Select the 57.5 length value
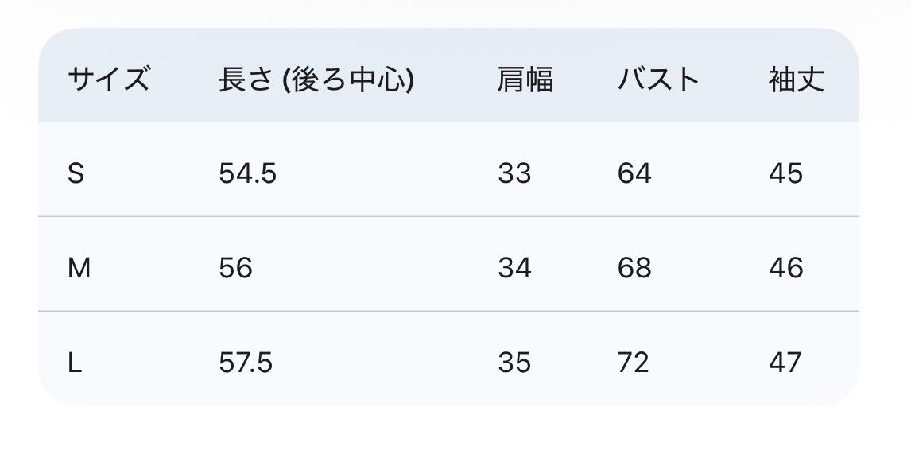This screenshot has height=450, width=911. 246,363
